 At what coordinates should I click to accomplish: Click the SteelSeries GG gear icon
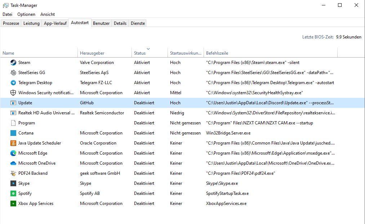pyautogui.click(x=13, y=73)
